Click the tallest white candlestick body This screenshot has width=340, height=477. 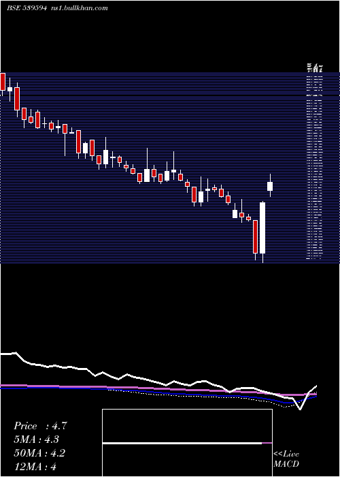click(x=262, y=228)
